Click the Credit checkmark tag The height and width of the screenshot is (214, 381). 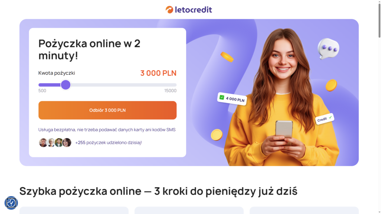pos(324,119)
